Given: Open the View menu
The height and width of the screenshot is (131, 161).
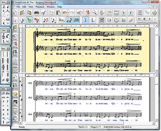Looking at the screenshot, I should click(x=31, y=7).
